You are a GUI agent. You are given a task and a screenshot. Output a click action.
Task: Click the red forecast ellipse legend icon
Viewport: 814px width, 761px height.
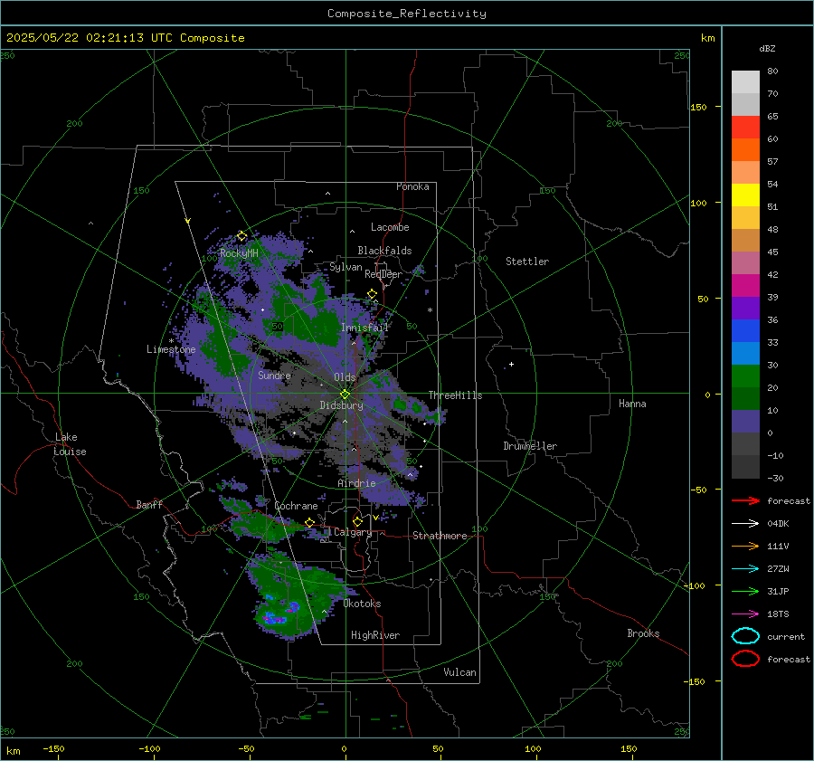point(745,659)
